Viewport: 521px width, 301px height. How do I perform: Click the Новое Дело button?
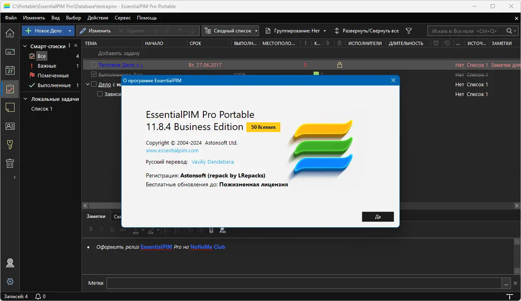click(43, 31)
